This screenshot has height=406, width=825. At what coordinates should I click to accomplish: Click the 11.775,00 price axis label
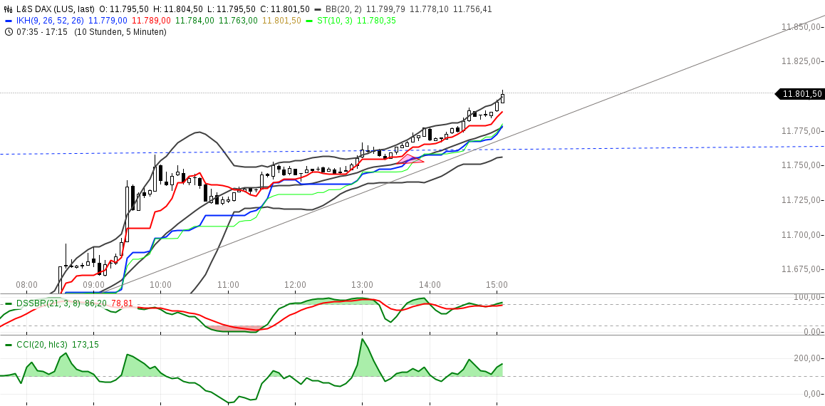(801, 131)
